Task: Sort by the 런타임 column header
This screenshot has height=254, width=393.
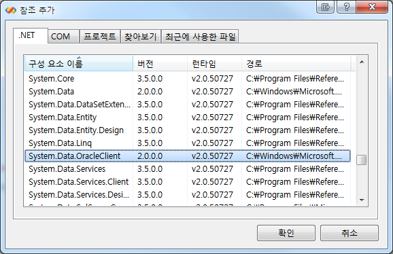Action: pyautogui.click(x=214, y=64)
